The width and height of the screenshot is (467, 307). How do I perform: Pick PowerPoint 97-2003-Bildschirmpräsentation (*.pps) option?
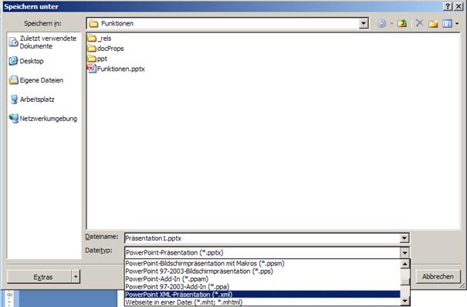[x=199, y=272]
